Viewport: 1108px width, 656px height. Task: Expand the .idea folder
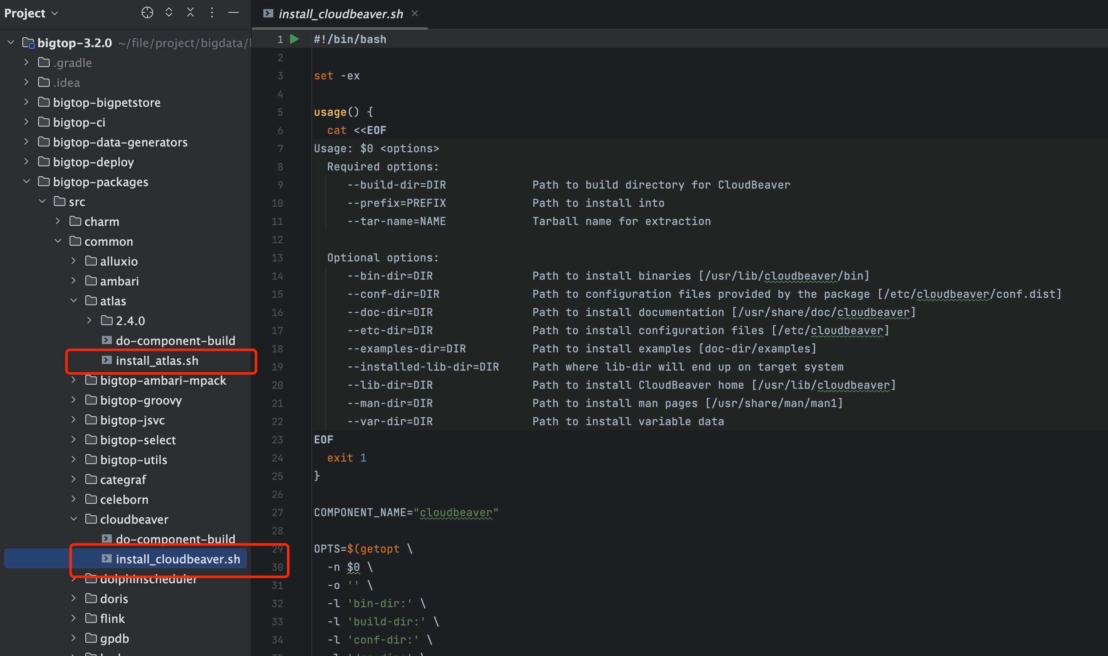(26, 82)
